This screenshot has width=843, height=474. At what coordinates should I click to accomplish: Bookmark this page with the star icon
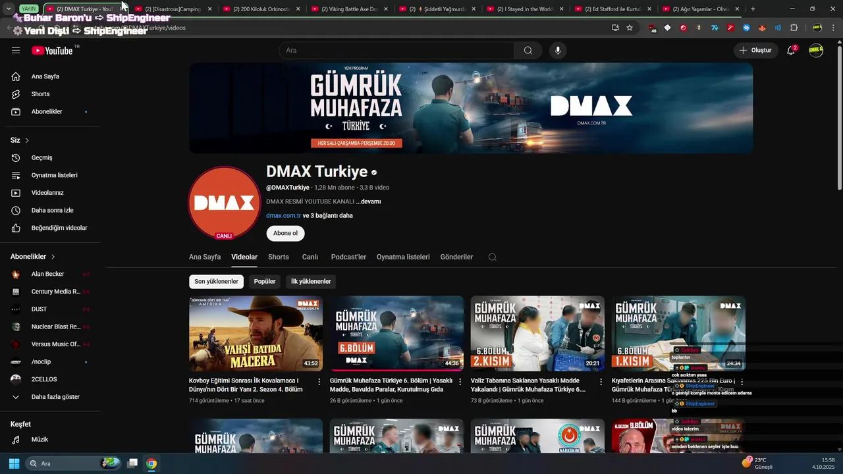pos(630,28)
